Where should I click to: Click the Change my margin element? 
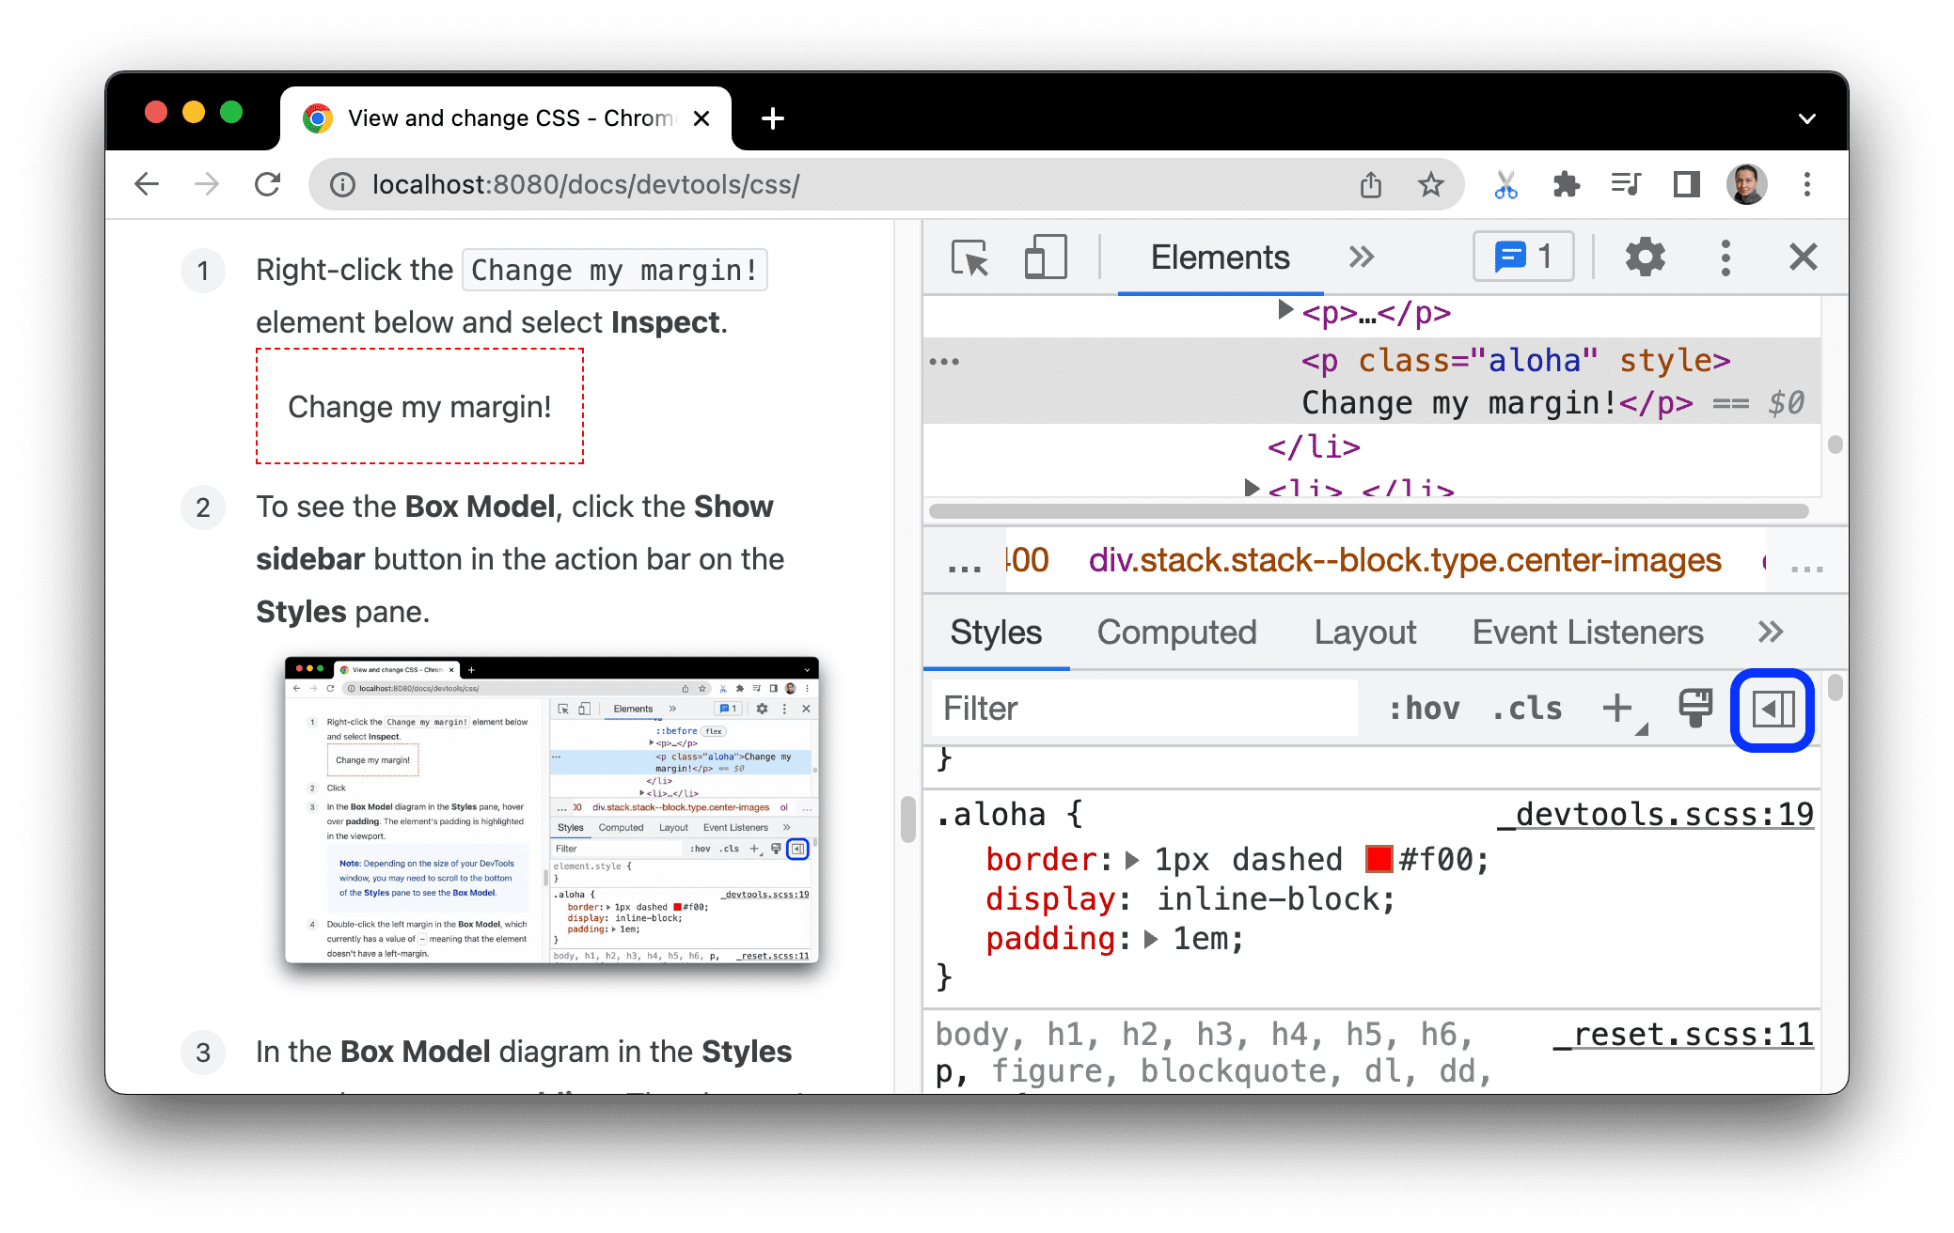pos(419,406)
